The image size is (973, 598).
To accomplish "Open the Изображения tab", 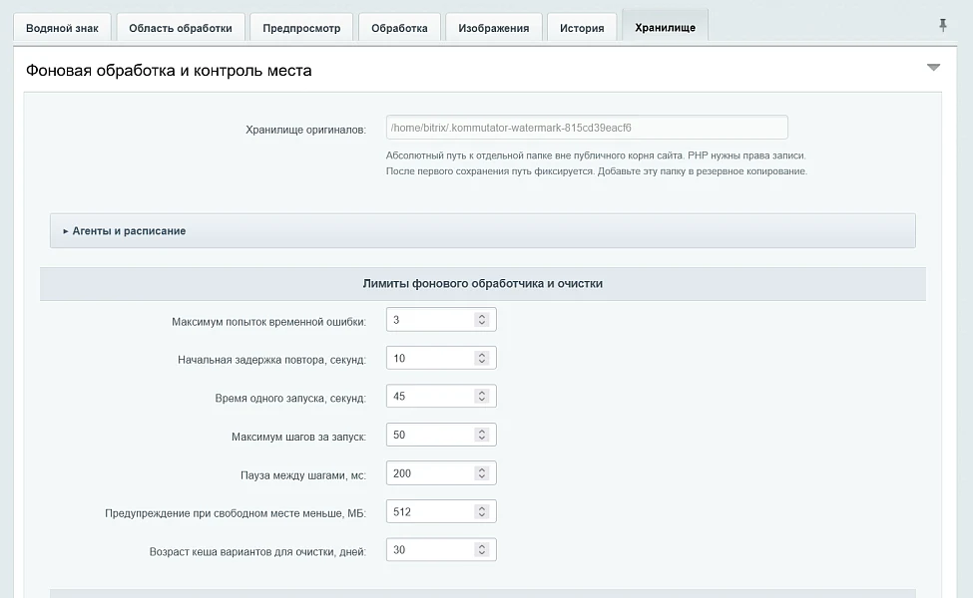I will 494,27.
